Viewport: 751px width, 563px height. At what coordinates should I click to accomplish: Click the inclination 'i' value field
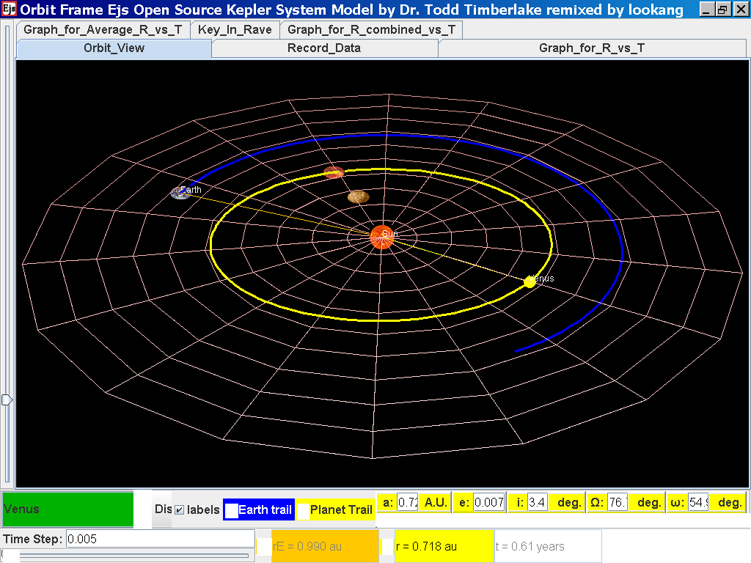pos(538,503)
